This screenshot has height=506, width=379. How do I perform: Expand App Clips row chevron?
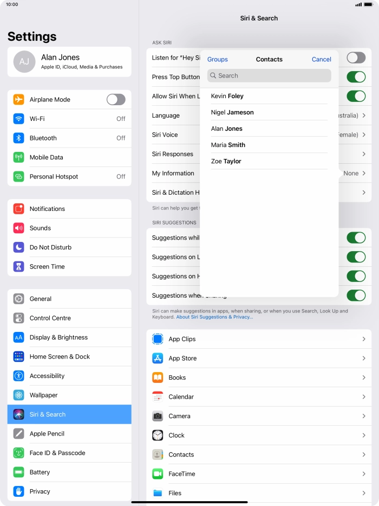coord(364,339)
